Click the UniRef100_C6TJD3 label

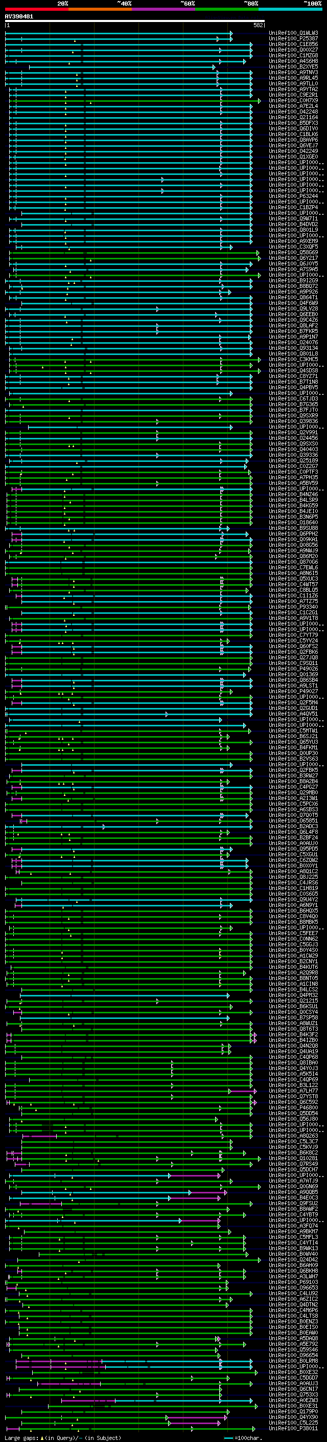click(x=293, y=398)
